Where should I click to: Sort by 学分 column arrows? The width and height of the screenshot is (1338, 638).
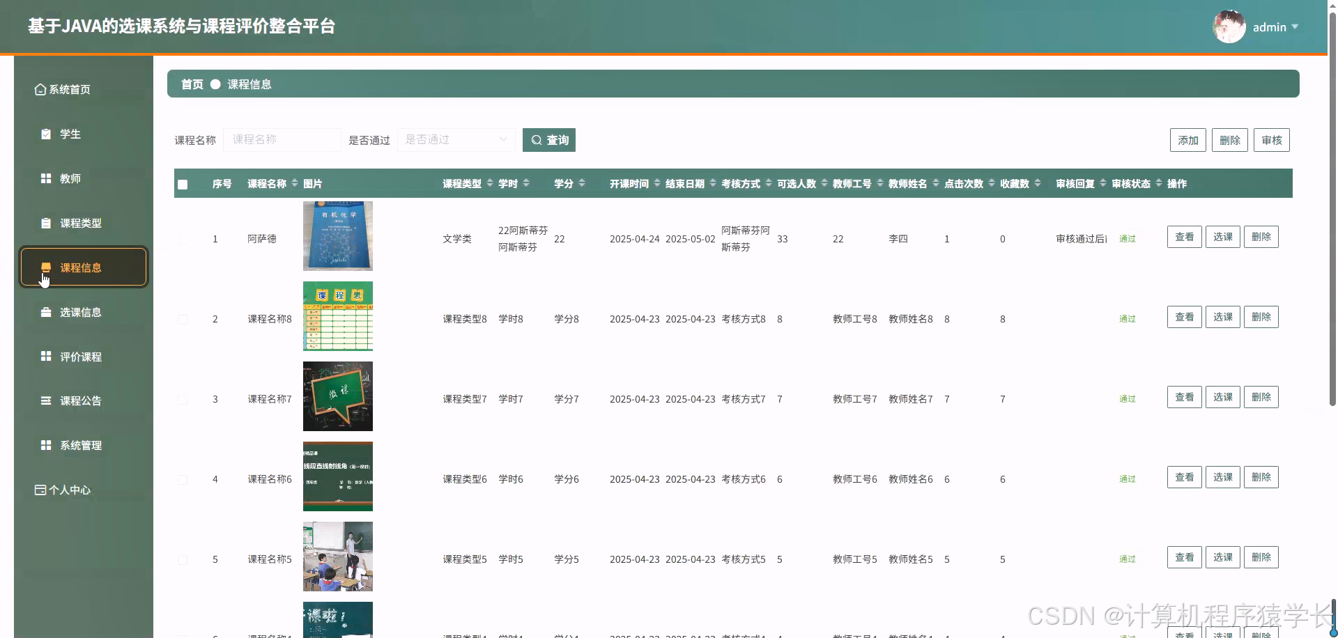coord(582,183)
